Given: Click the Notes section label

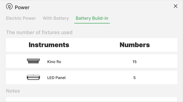Looking at the screenshot, I should point(13,91).
